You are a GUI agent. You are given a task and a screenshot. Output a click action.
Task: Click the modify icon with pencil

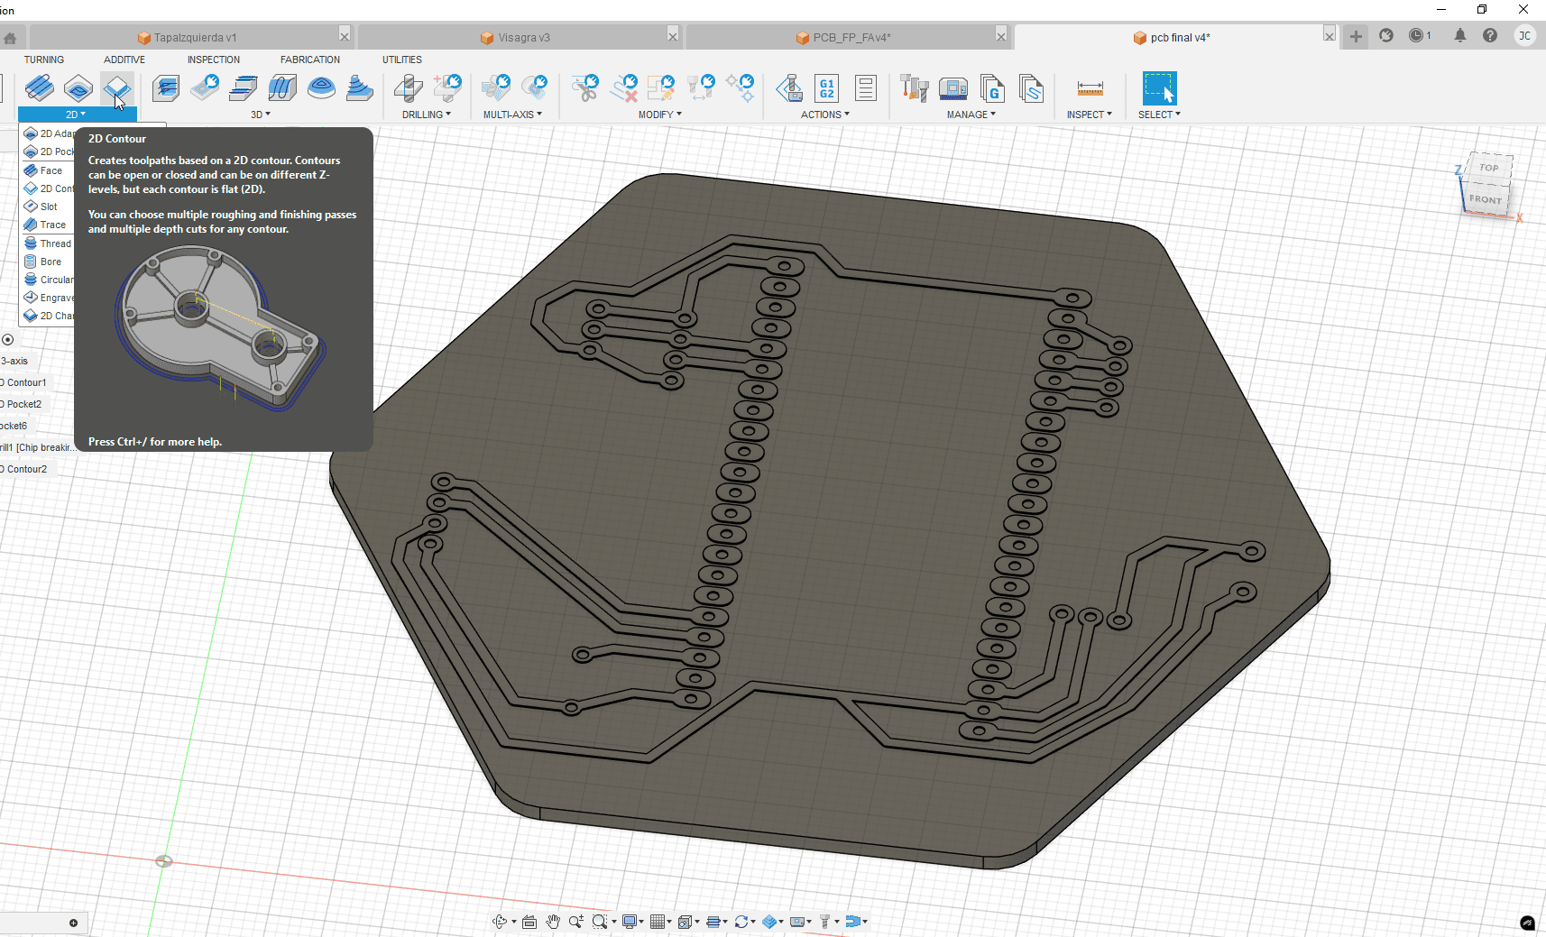661,88
